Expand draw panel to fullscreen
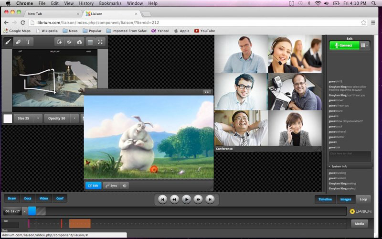Image resolution: width=382 pixels, height=239 pixels. click(100, 42)
